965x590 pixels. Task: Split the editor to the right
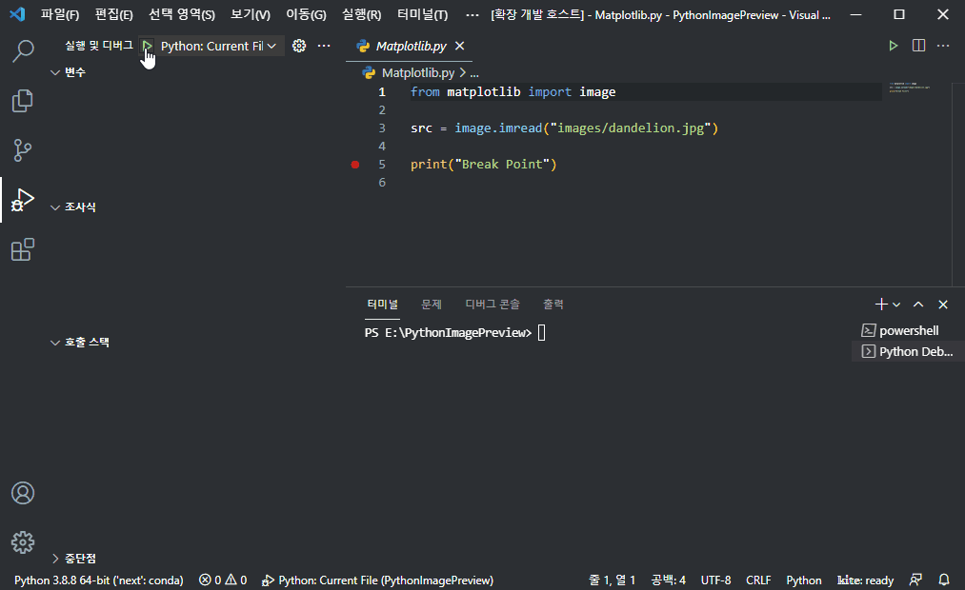919,46
